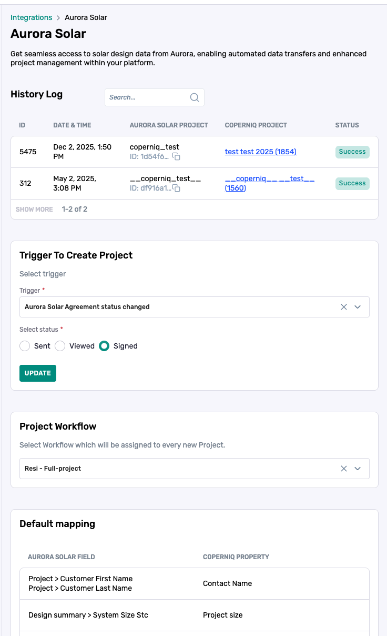Copy the Aurora ID for __coperniq_test__
This screenshot has width=387, height=636.
tap(177, 188)
